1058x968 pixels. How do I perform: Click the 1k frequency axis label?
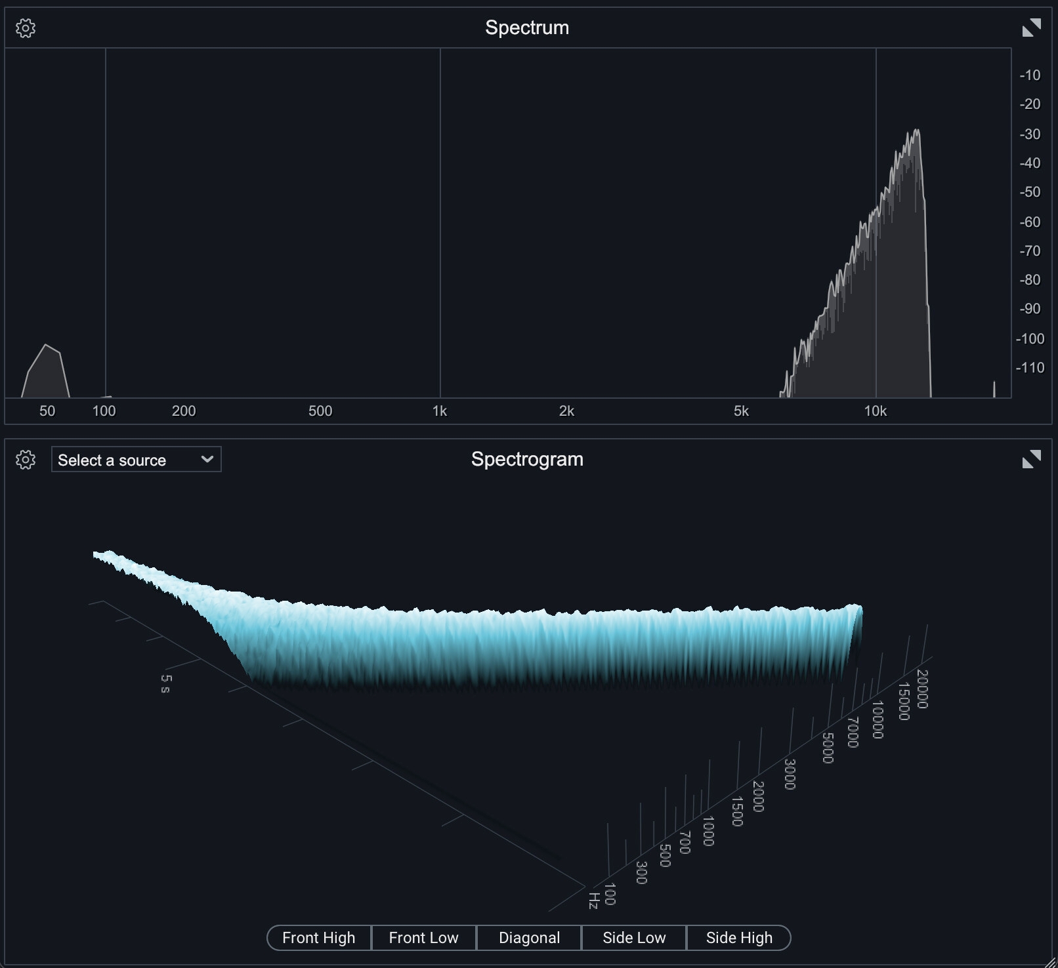440,411
